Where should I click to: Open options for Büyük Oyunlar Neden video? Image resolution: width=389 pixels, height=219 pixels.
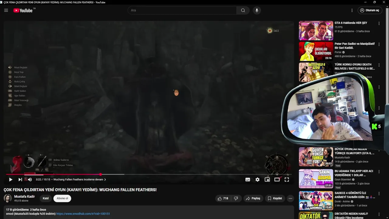pyautogui.click(x=379, y=150)
